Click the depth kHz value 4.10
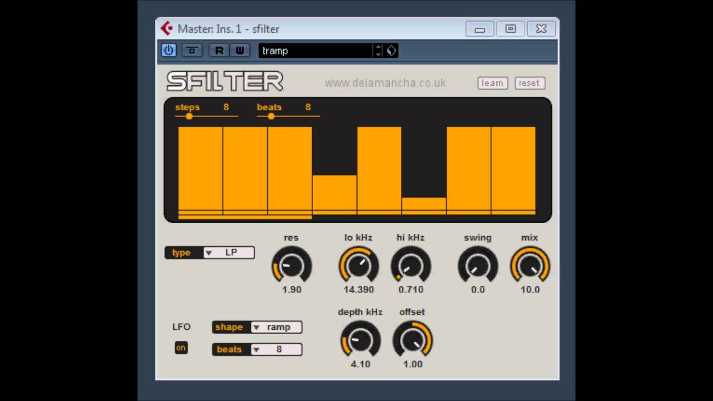This screenshot has height=401, width=713. 360,364
